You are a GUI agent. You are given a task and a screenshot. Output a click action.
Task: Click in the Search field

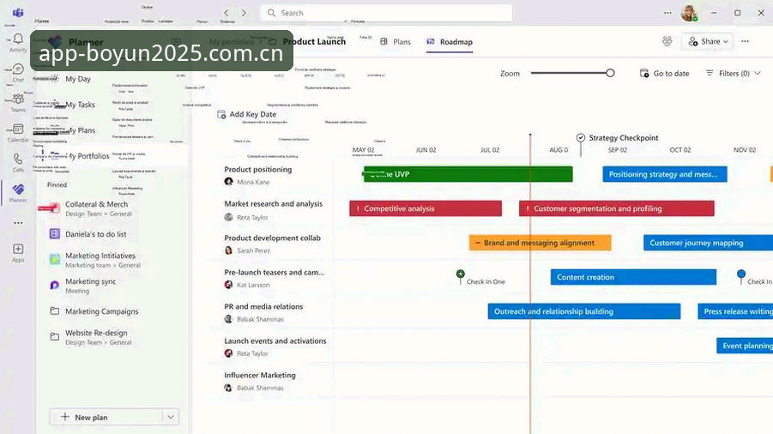(x=386, y=13)
